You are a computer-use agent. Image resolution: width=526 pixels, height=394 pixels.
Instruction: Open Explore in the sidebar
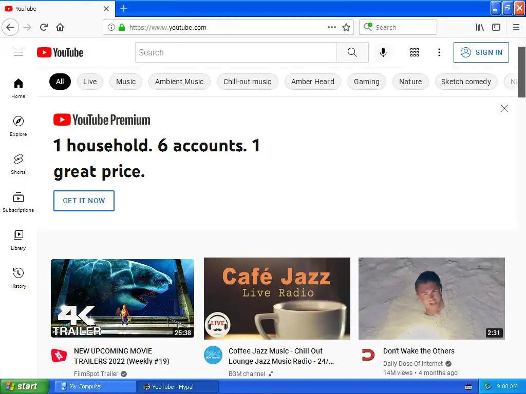tap(18, 126)
